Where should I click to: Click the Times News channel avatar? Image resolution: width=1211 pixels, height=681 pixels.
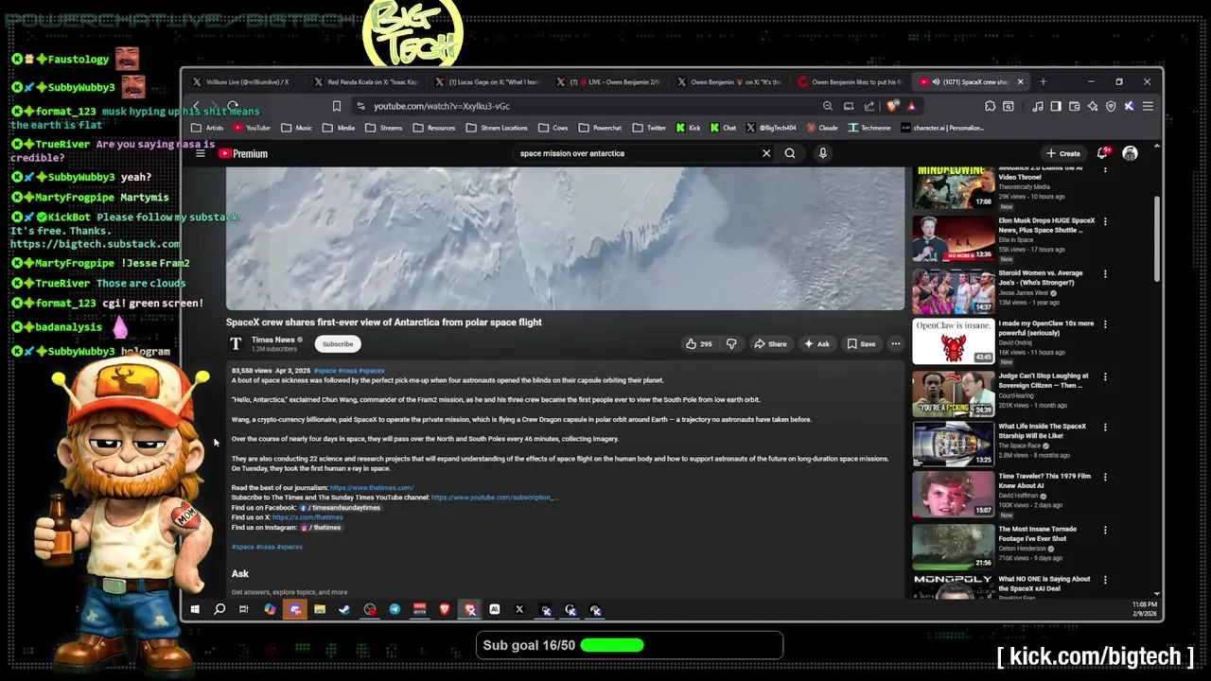pyautogui.click(x=236, y=343)
